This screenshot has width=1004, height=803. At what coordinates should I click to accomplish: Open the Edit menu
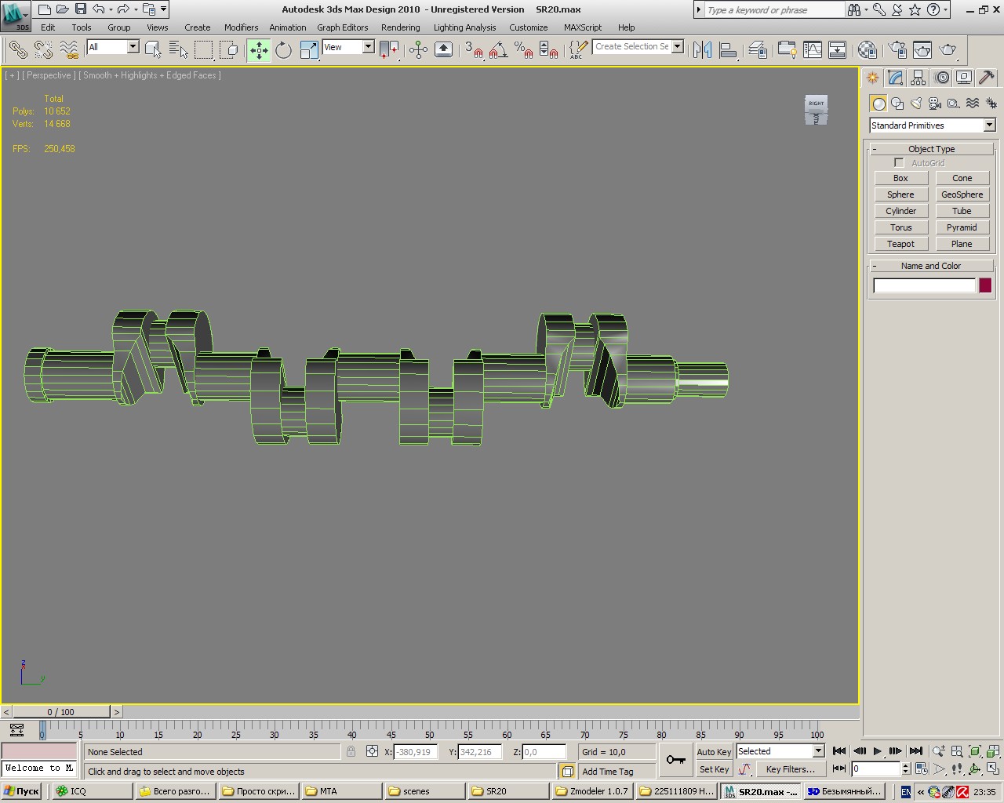(x=48, y=27)
